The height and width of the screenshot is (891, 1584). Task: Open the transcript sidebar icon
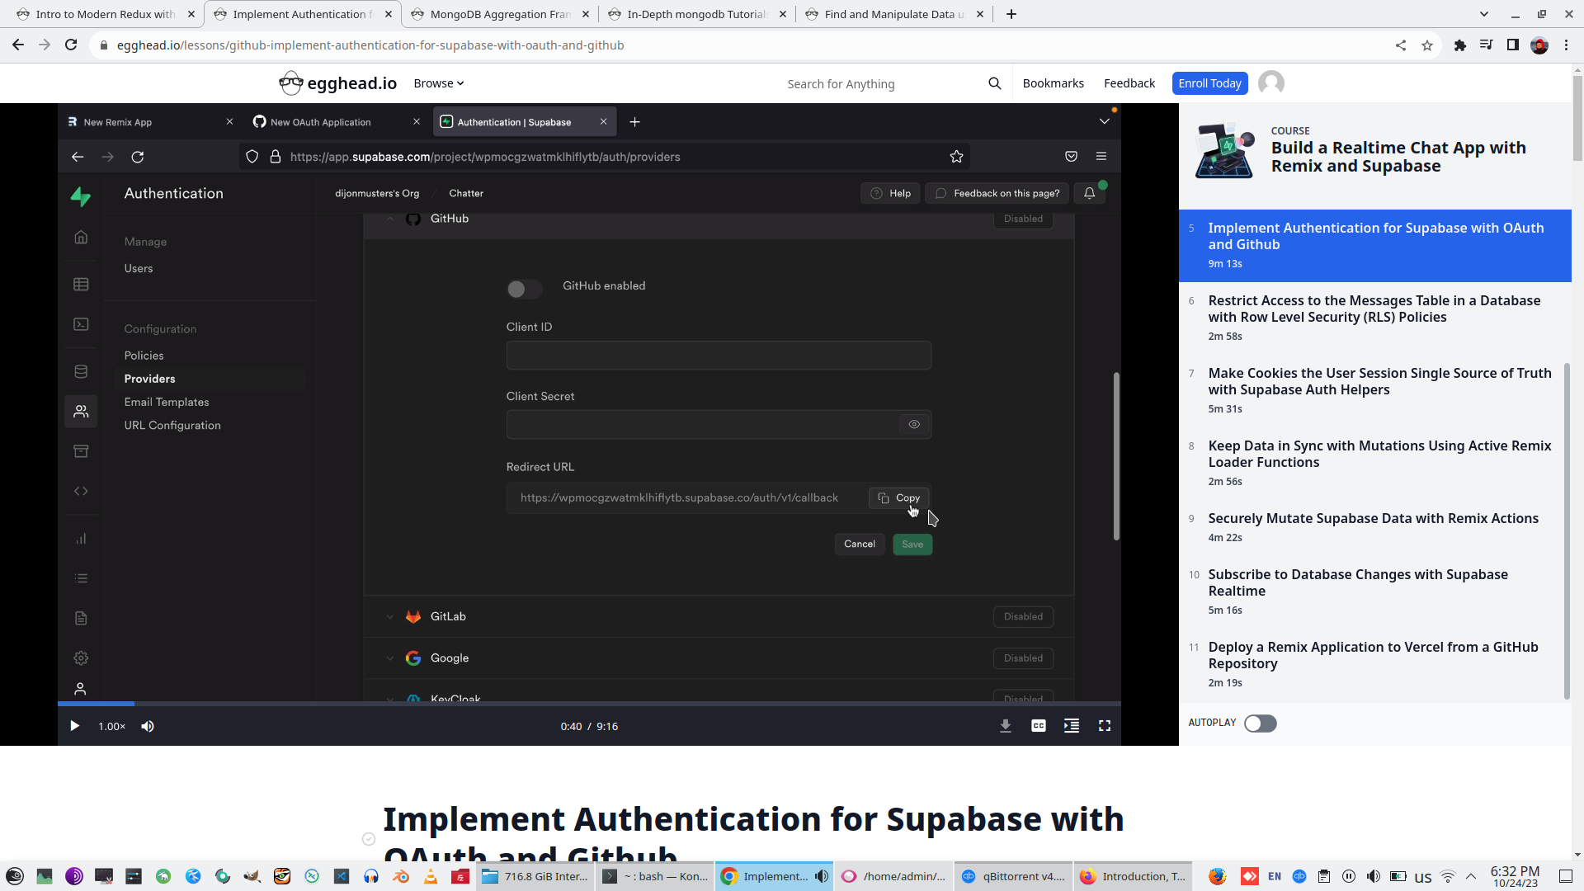click(1071, 726)
